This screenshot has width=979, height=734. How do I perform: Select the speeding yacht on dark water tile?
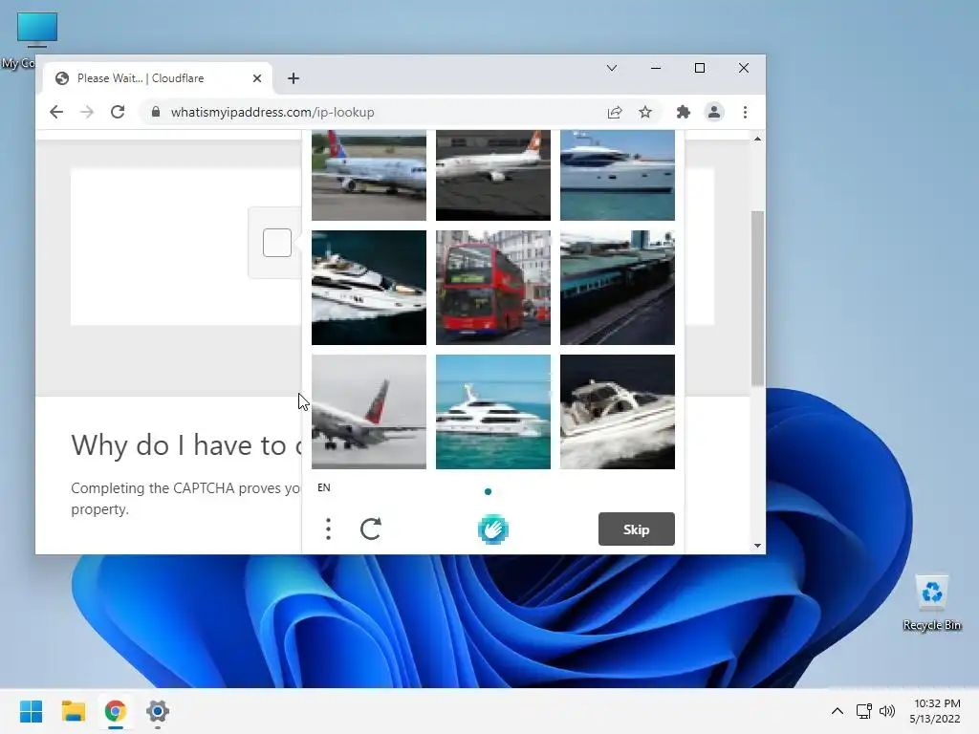tap(369, 288)
